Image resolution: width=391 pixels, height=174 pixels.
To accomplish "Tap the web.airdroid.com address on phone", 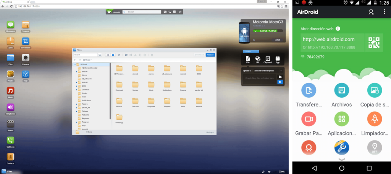I will click(328, 39).
